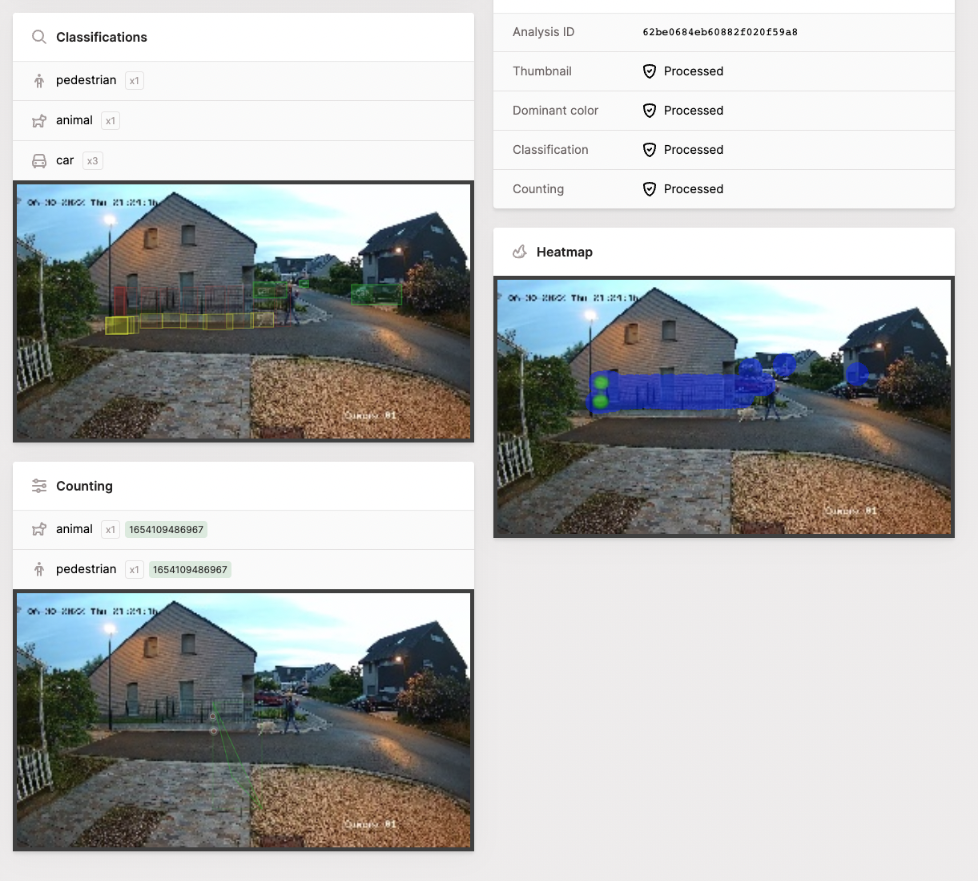
Task: Select the animal icon under Classifications
Action: click(38, 120)
